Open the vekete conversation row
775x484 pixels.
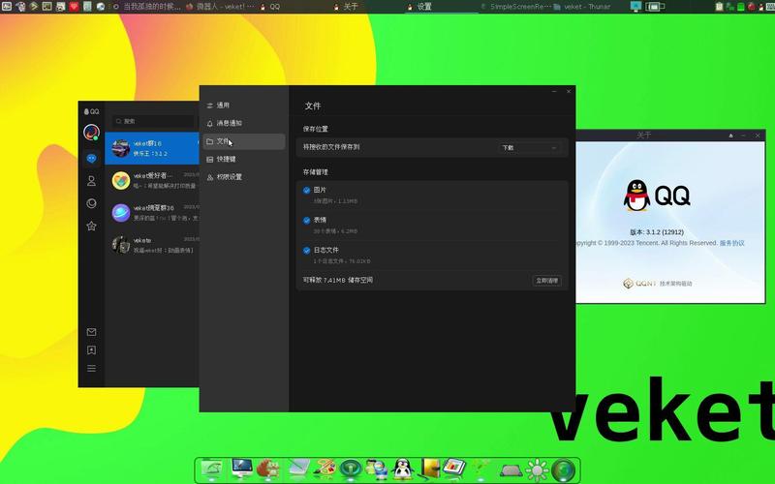coord(152,245)
